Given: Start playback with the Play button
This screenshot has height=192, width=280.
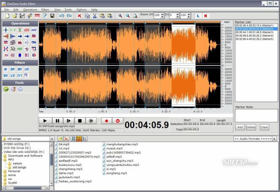Looking at the screenshot, I should tap(45, 121).
